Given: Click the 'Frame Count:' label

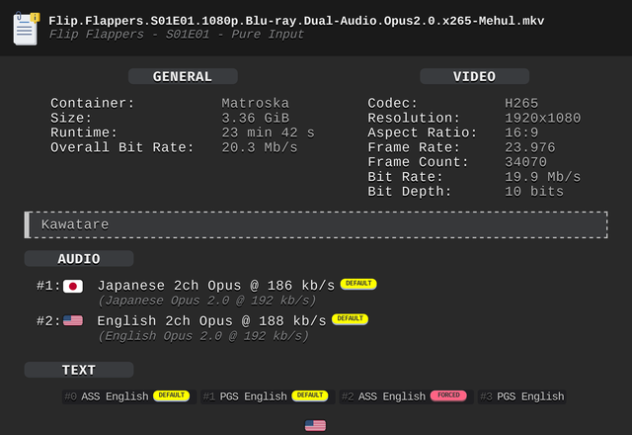Looking at the screenshot, I should click(418, 162).
